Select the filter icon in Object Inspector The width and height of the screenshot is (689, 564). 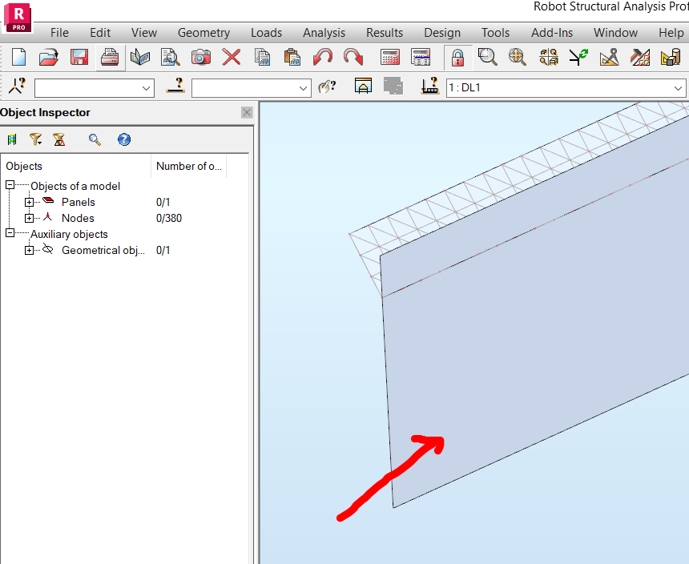pyautogui.click(x=35, y=139)
